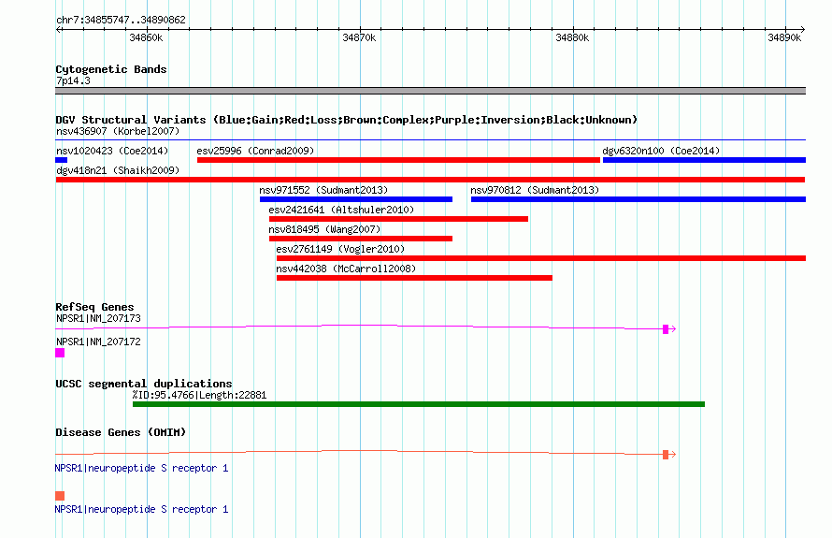Screen dimensions: 832x538
Task: Click esv2421641 (Altshuler2010) red bar
Action: pyautogui.click(x=398, y=219)
